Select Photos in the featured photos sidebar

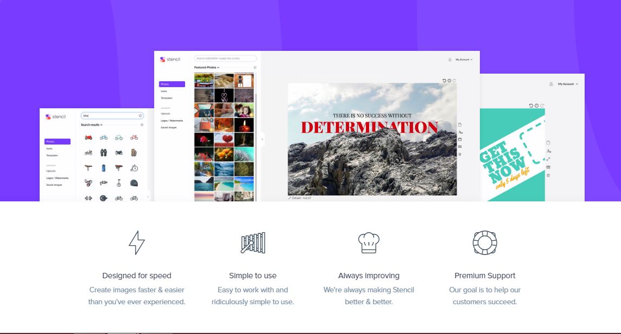[x=172, y=84]
